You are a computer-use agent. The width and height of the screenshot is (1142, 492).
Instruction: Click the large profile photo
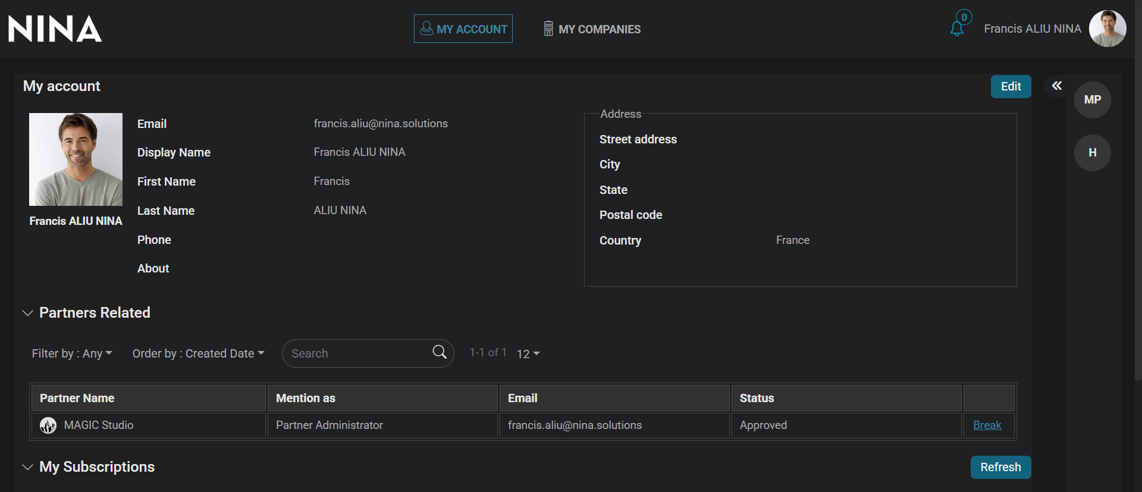click(x=76, y=159)
